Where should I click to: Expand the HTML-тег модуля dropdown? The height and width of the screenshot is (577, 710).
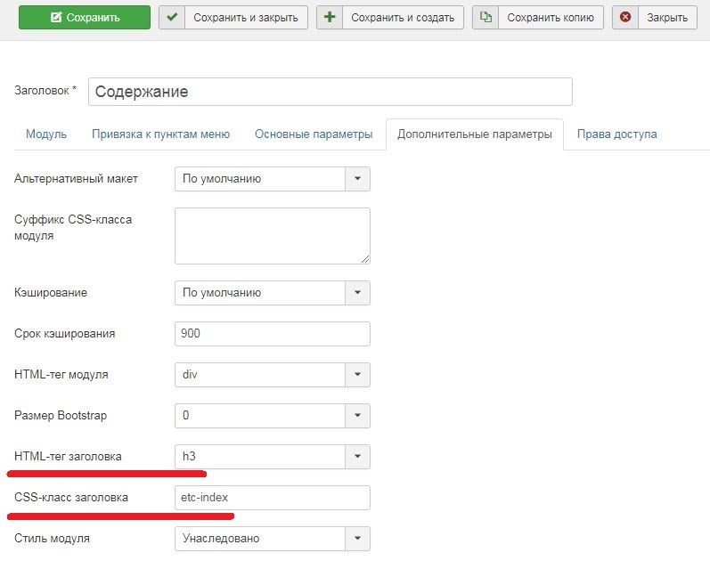click(272, 375)
